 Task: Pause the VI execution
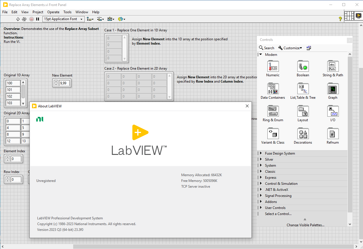(x=37, y=19)
